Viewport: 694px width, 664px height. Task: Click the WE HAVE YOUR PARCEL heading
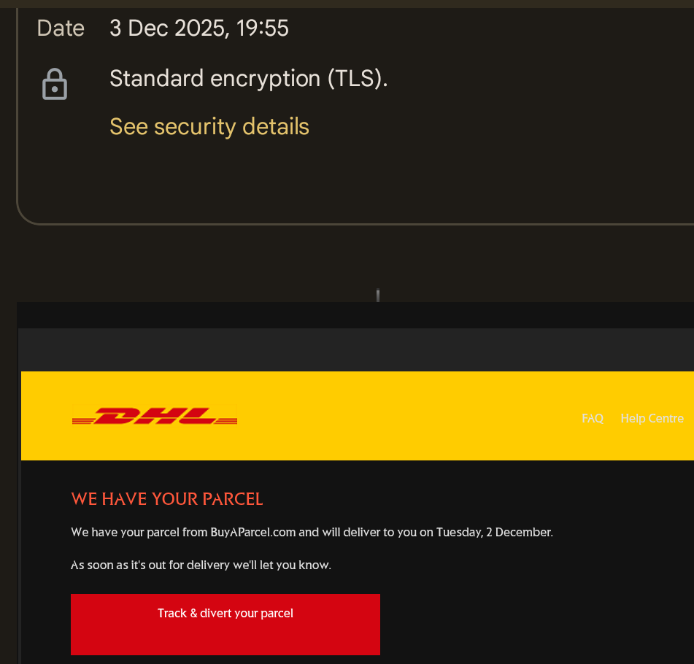point(167,499)
